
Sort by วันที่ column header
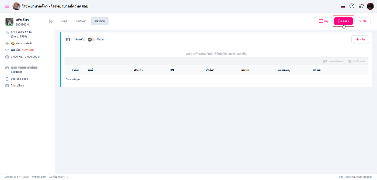(x=90, y=70)
